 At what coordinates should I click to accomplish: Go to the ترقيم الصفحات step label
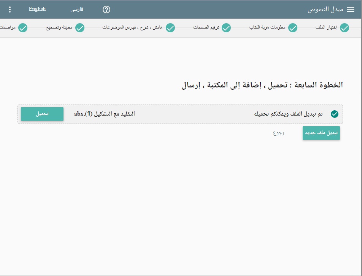(x=206, y=28)
